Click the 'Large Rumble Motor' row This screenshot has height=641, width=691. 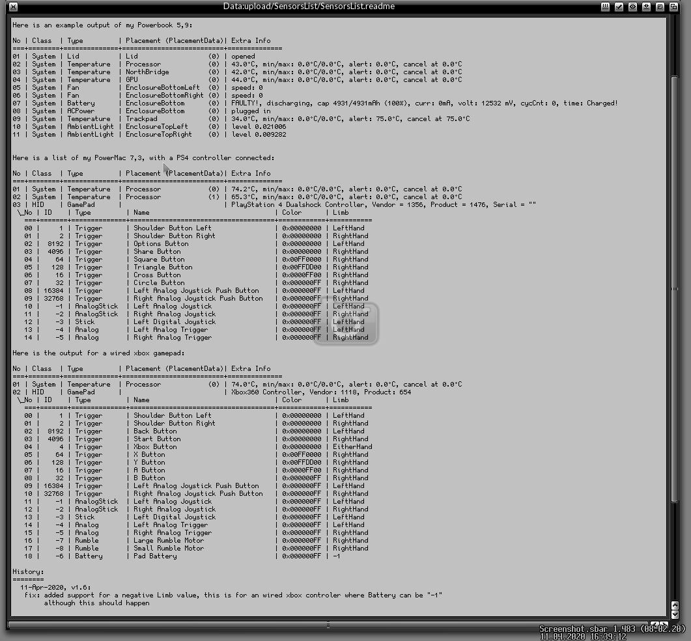(x=168, y=541)
